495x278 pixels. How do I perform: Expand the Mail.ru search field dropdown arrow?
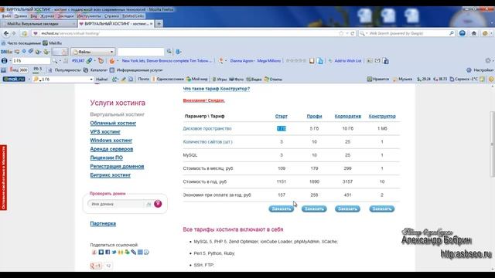(x=91, y=79)
